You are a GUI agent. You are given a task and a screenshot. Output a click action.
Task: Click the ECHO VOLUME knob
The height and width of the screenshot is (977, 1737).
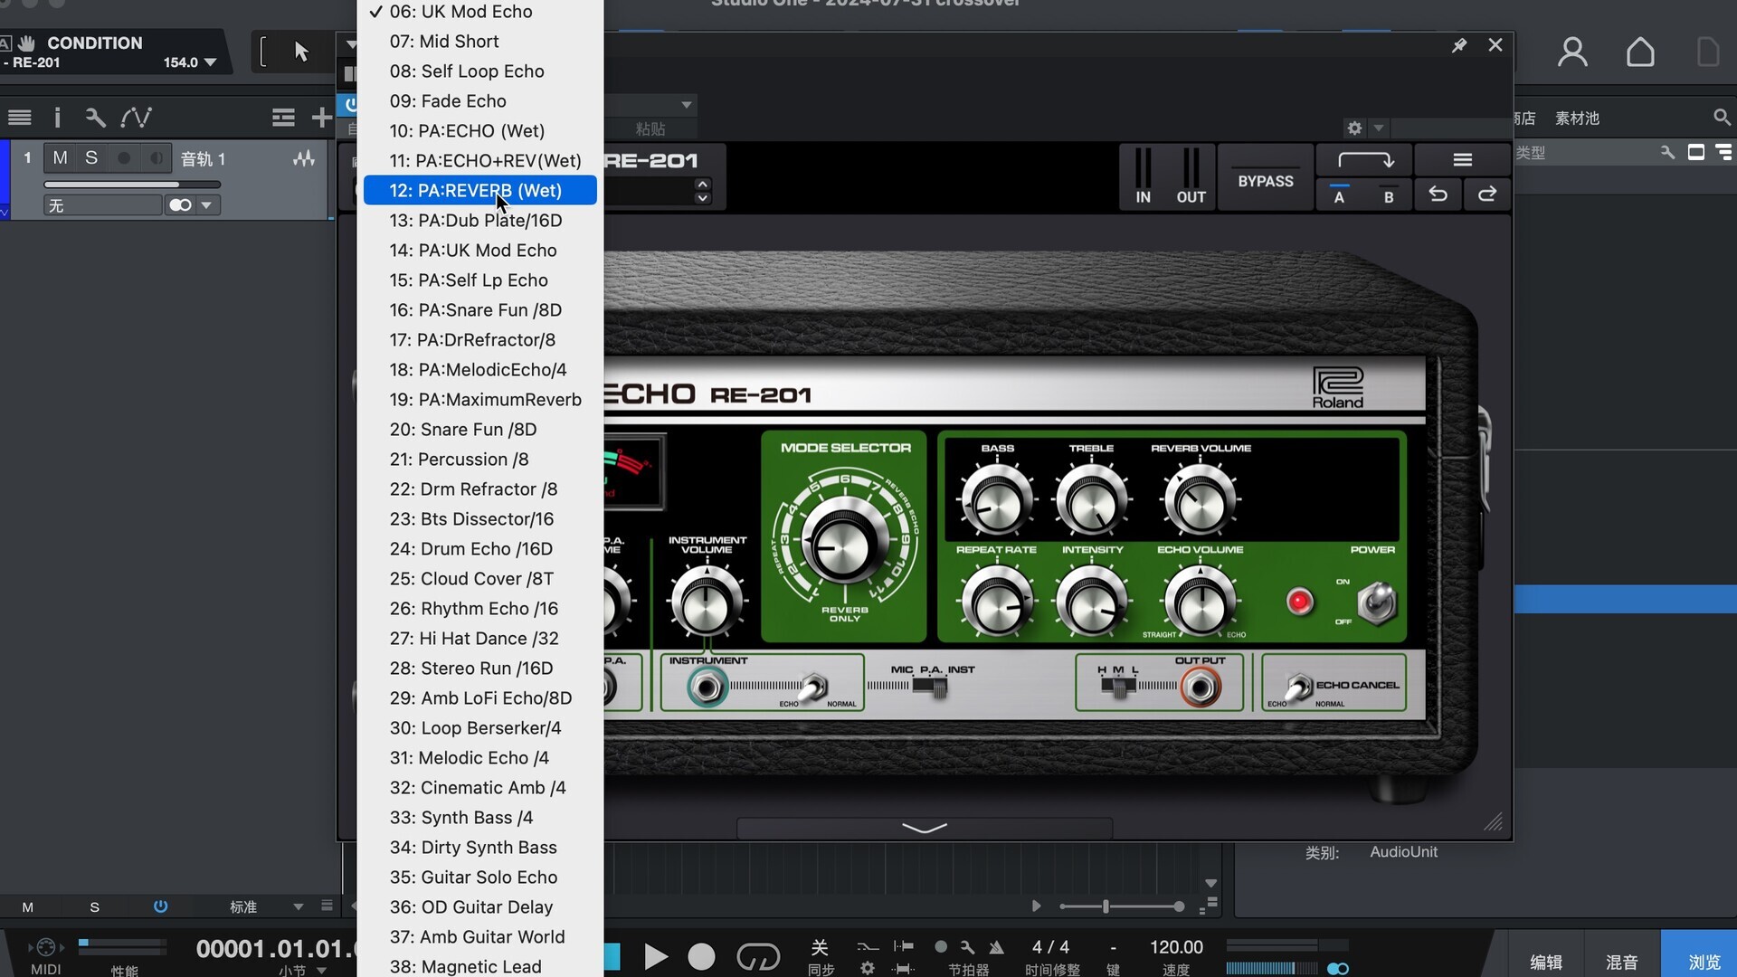coord(1200,602)
